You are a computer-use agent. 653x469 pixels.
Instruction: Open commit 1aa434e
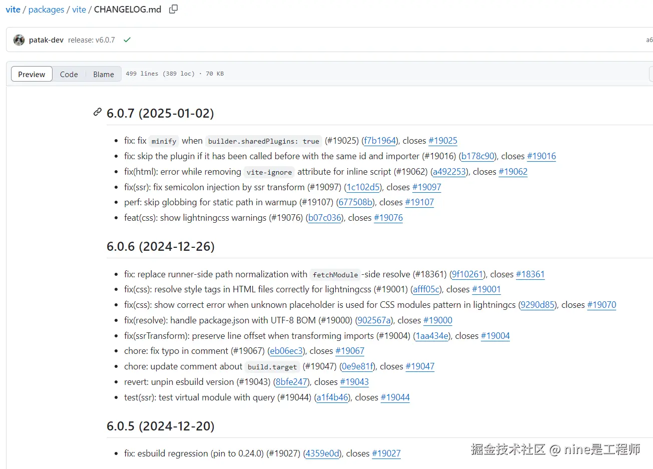[432, 336]
